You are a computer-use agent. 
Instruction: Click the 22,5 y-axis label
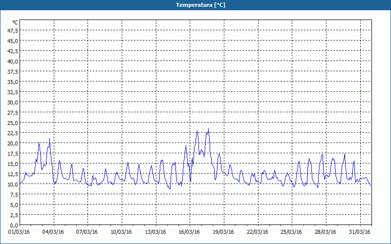[13, 133]
